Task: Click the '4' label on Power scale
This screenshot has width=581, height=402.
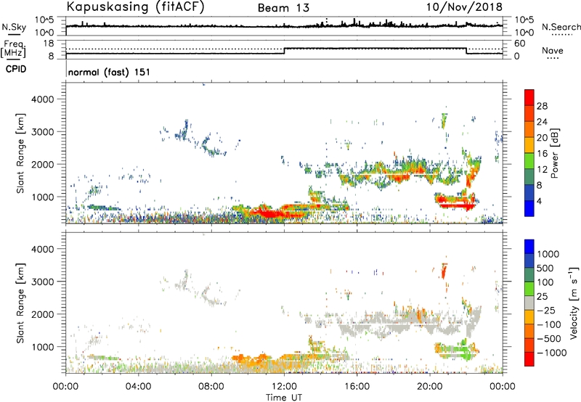Action: [539, 202]
